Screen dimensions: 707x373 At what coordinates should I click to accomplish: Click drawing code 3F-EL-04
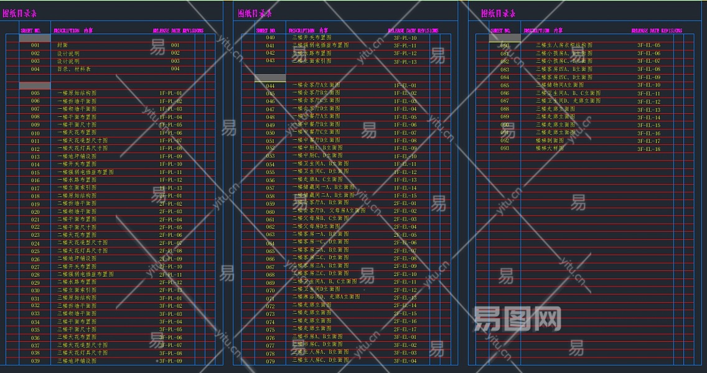coord(405,361)
